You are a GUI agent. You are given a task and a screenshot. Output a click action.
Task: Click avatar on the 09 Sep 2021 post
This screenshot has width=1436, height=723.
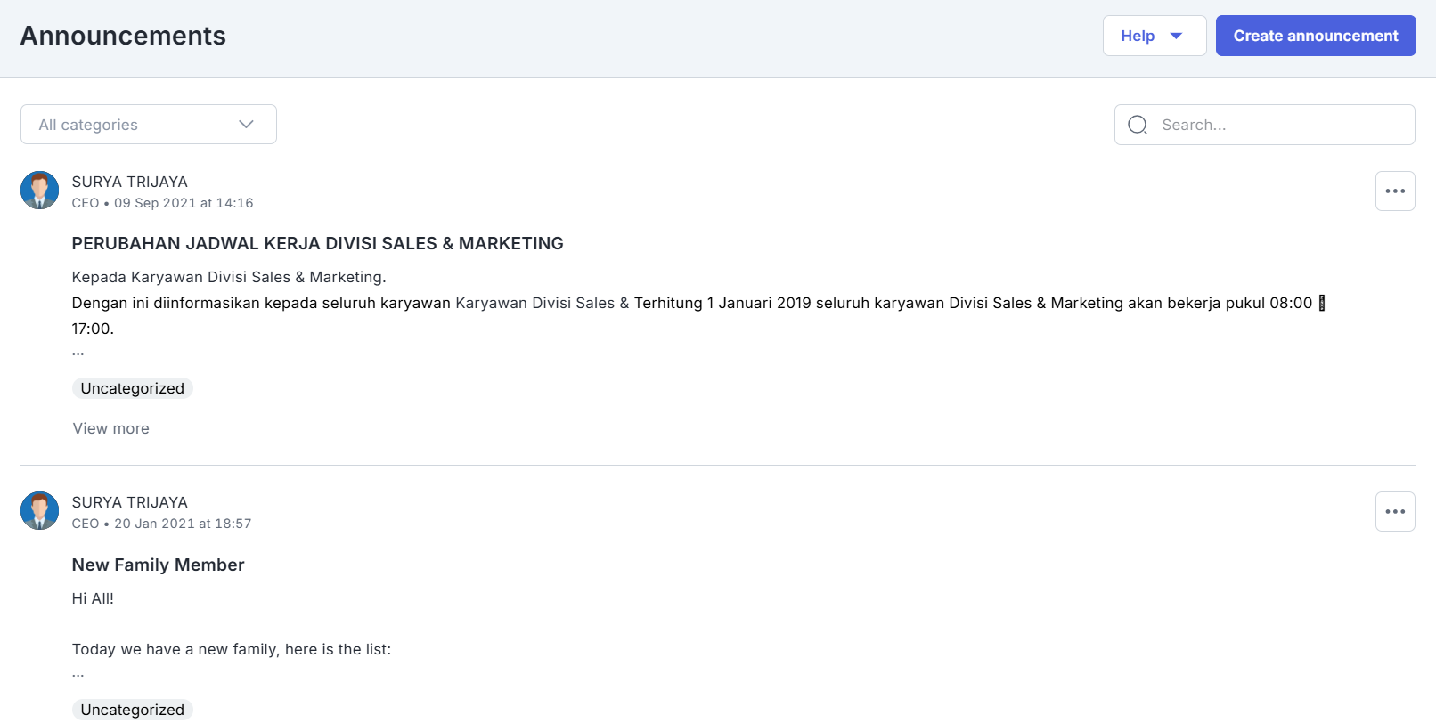coord(39,191)
